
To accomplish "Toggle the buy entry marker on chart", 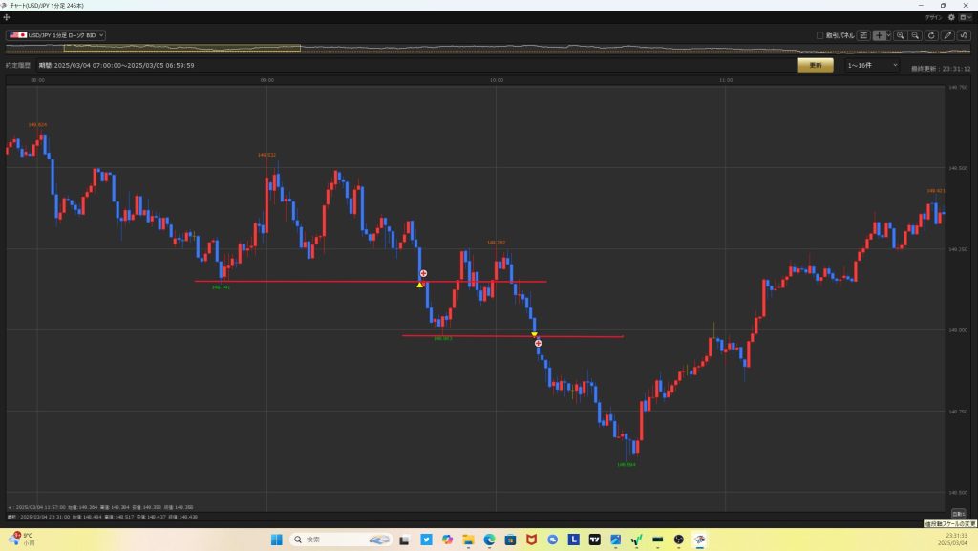I will pyautogui.click(x=420, y=284).
